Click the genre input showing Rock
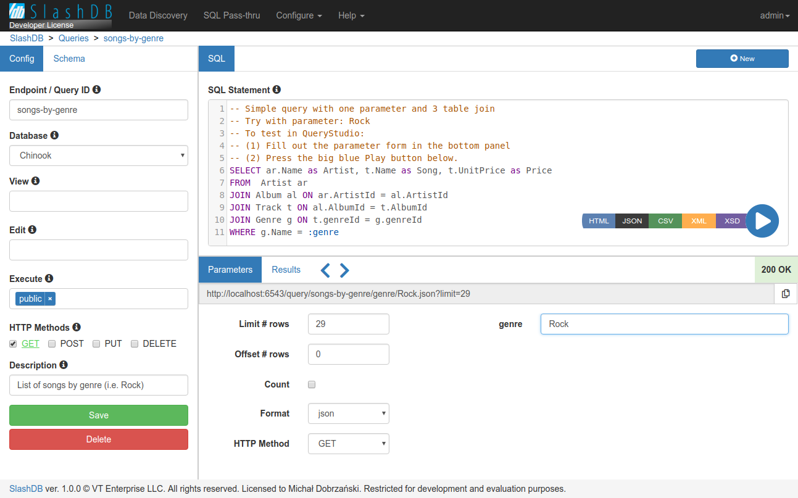The width and height of the screenshot is (798, 498). point(664,323)
